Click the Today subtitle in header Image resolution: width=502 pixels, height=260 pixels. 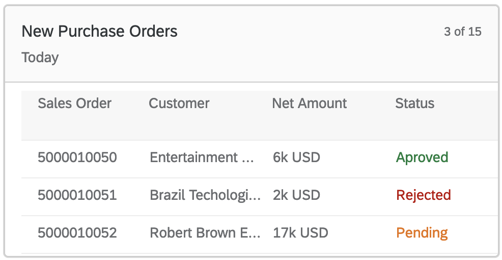[40, 58]
